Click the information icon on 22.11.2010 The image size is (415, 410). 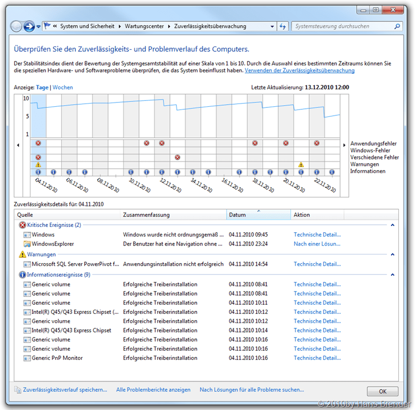coord(317,172)
